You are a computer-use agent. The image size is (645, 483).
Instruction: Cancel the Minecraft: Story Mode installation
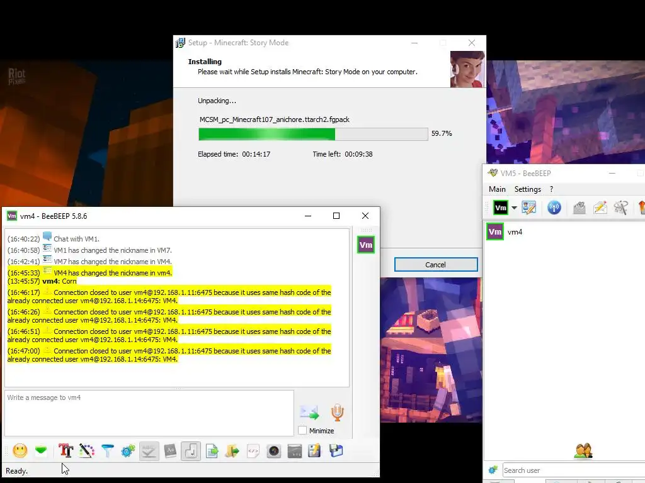click(436, 265)
